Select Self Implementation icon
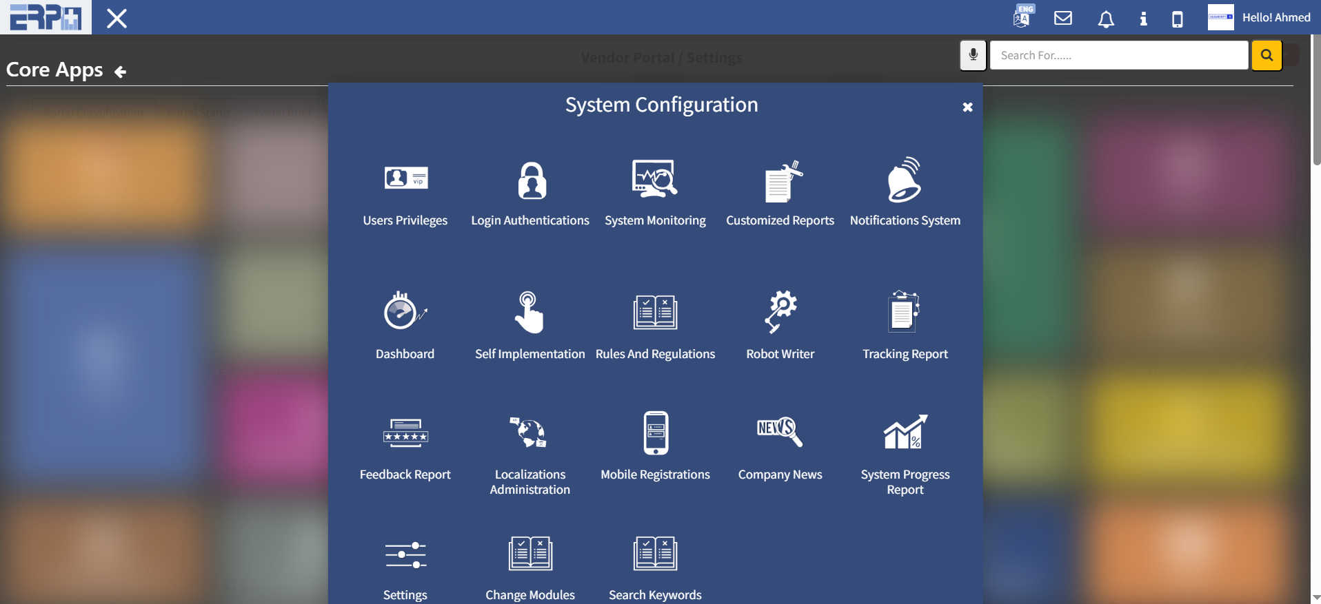 [x=530, y=312]
